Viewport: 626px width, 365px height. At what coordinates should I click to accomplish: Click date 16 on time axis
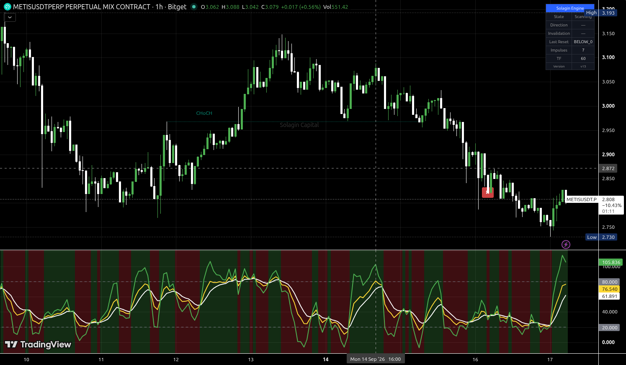[475, 360]
